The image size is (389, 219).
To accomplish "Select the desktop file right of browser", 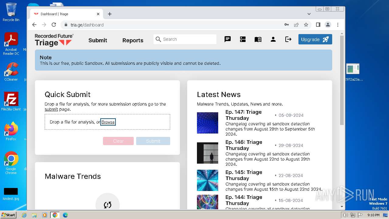I will point(353,72).
